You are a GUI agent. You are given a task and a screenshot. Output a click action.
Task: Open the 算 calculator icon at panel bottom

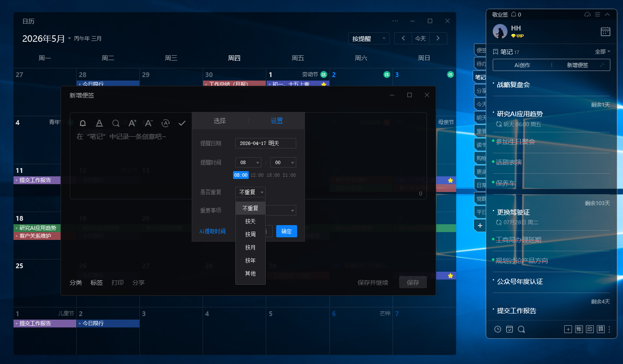(x=601, y=329)
